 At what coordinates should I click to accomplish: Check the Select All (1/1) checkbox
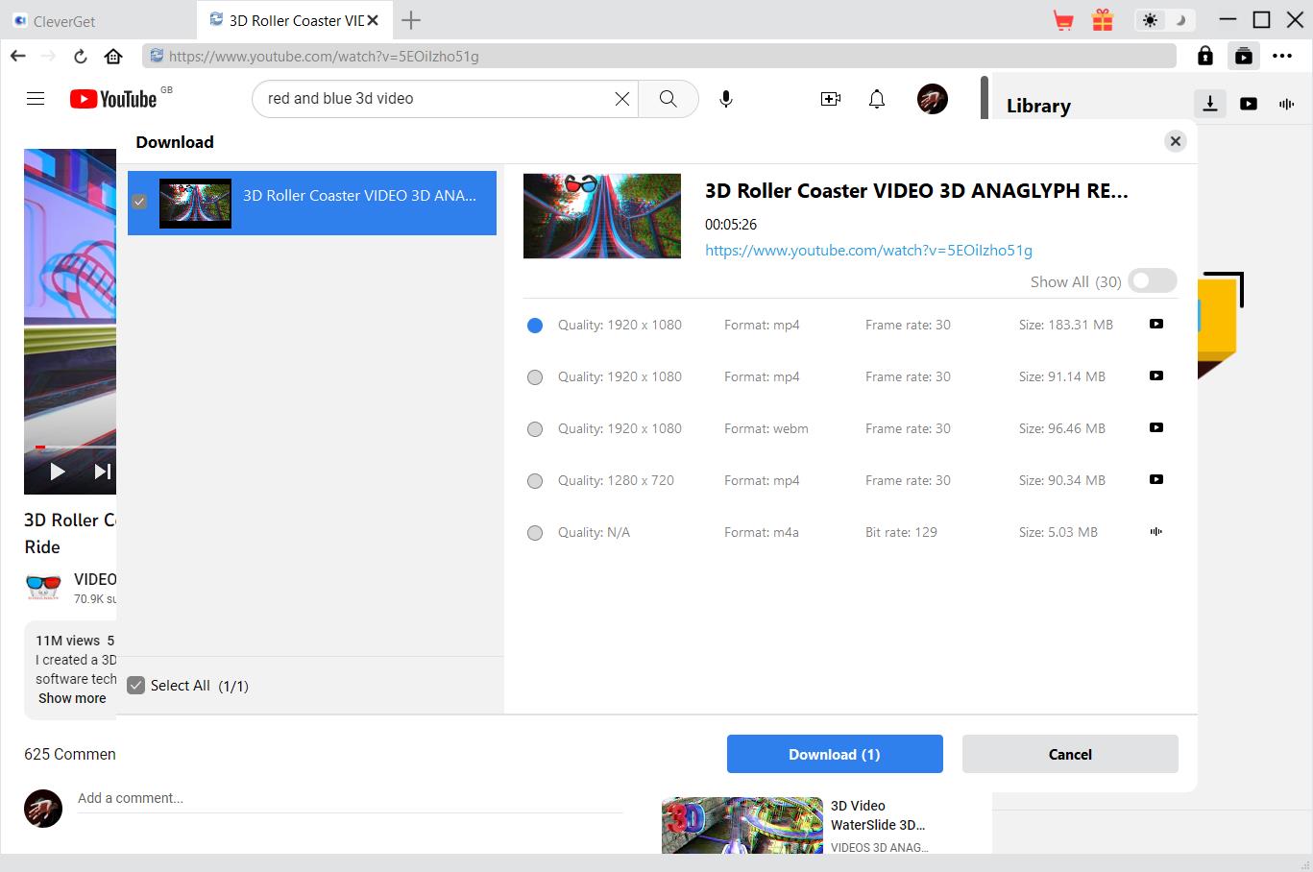[x=136, y=686]
